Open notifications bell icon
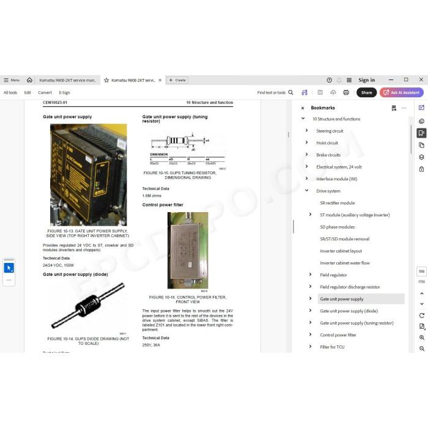The height and width of the screenshot is (428, 428). pos(339,80)
